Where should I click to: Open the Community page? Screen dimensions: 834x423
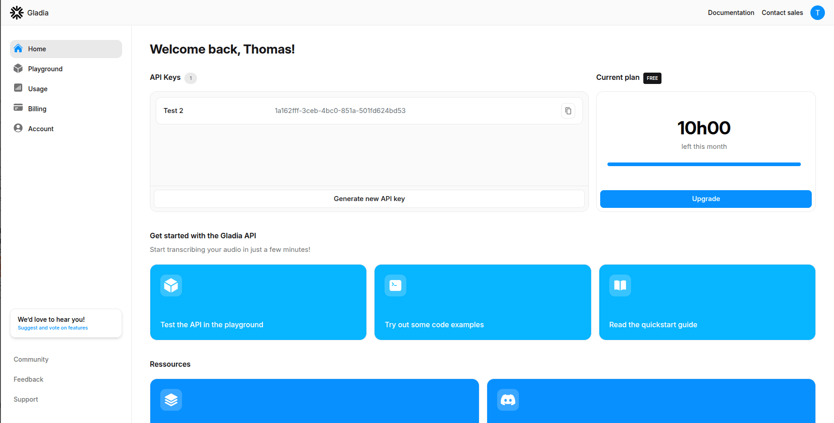31,359
